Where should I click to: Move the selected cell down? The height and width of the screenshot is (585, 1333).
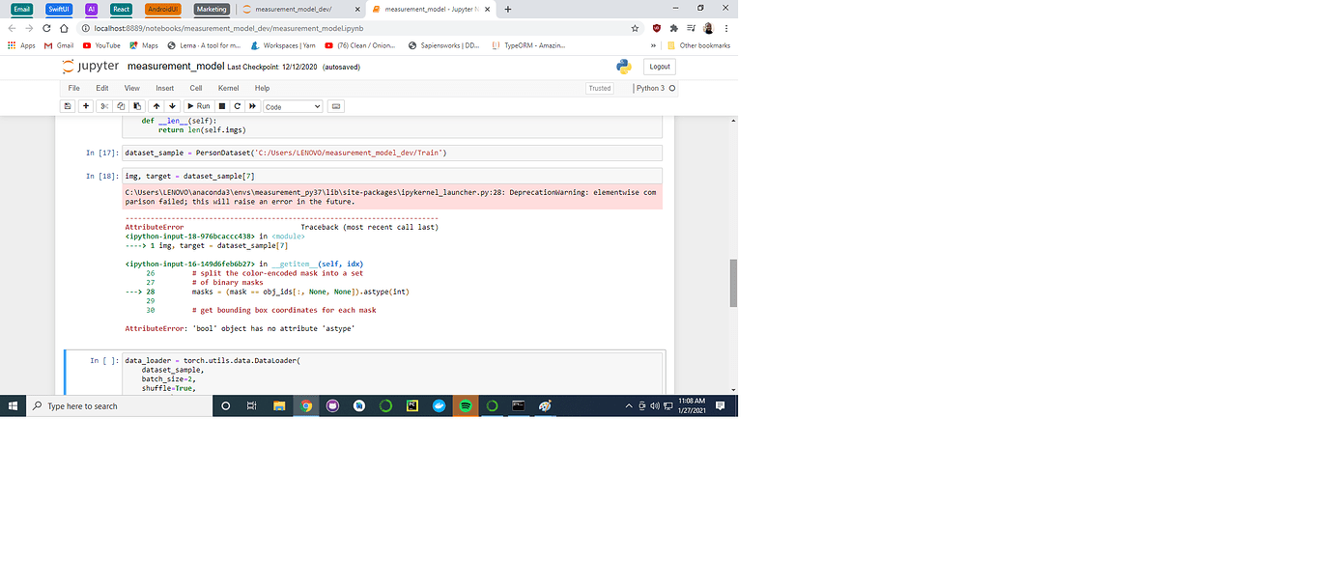(172, 106)
